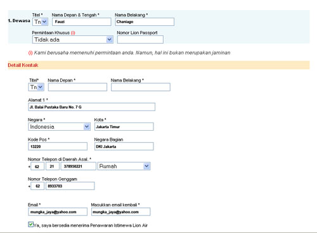
Task: Click the mobile phone number field
Action: click(x=70, y=186)
